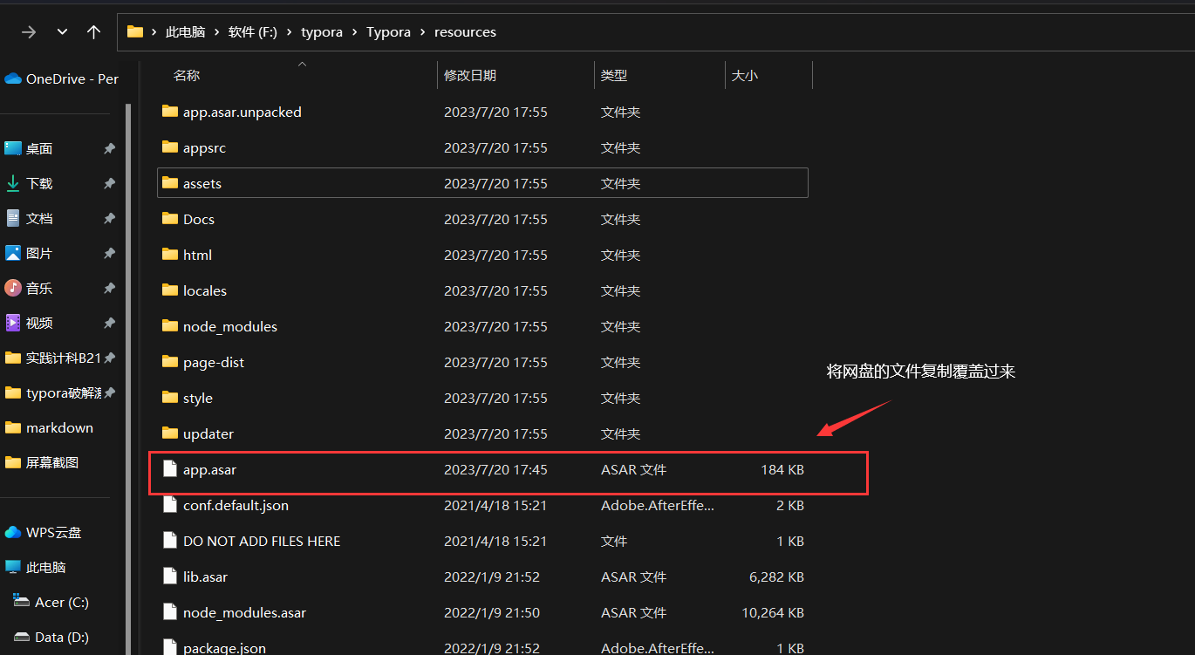Navigate to capitalized Typora in the breadcrumb
The width and height of the screenshot is (1195, 655).
click(x=388, y=32)
